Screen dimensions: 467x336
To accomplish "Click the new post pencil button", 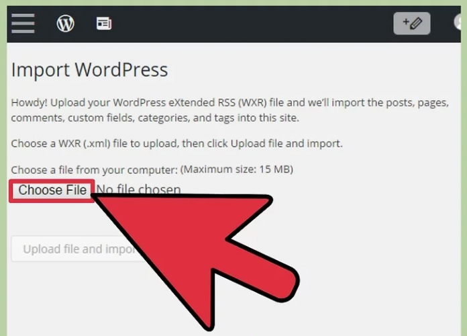I will (411, 24).
